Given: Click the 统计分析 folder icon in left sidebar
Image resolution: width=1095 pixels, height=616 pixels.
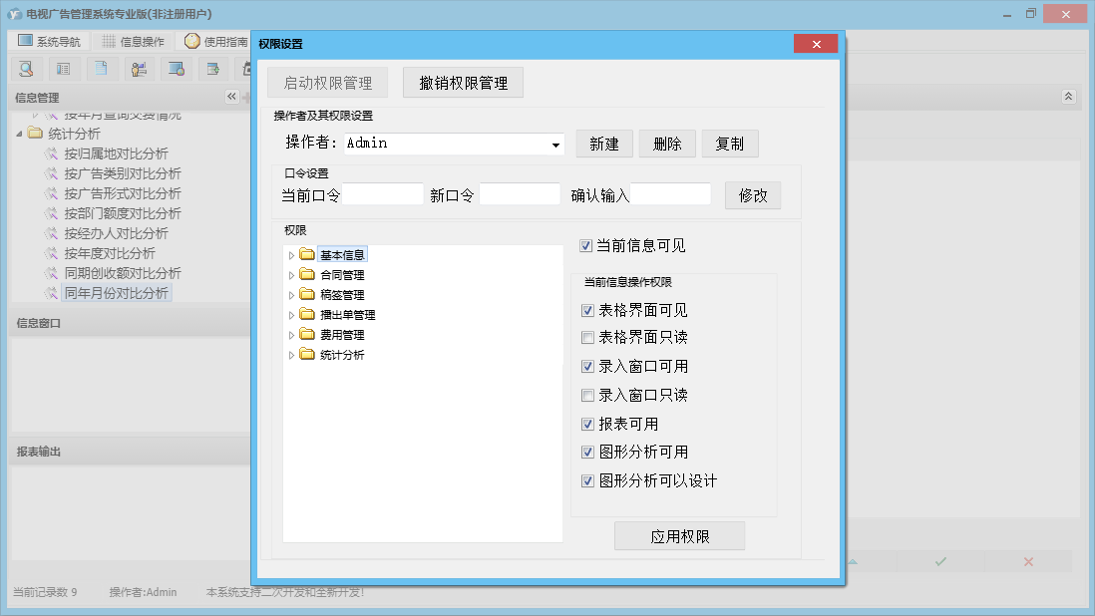Looking at the screenshot, I should (x=36, y=133).
